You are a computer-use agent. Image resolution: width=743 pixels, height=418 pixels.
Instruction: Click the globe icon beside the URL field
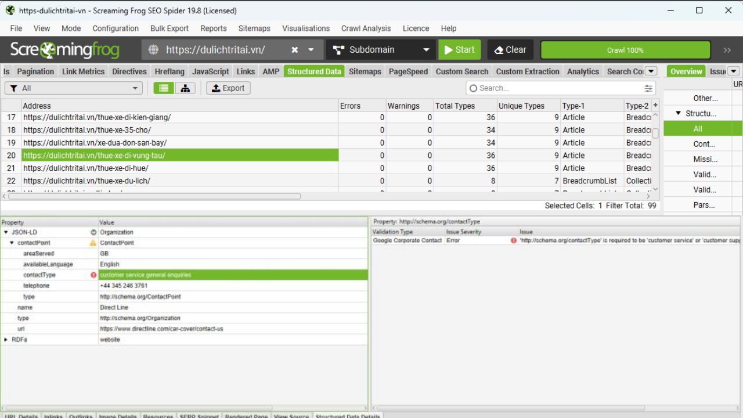153,49
